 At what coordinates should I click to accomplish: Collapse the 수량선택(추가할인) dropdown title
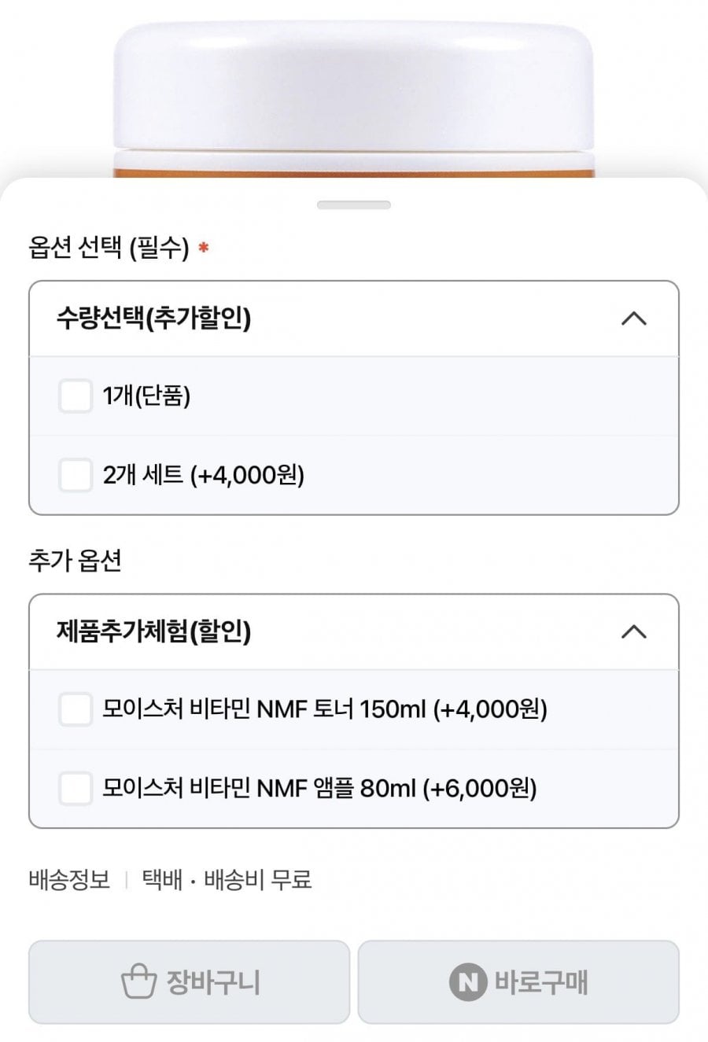click(153, 318)
